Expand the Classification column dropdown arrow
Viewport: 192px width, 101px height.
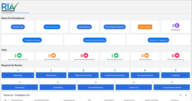(122, 100)
